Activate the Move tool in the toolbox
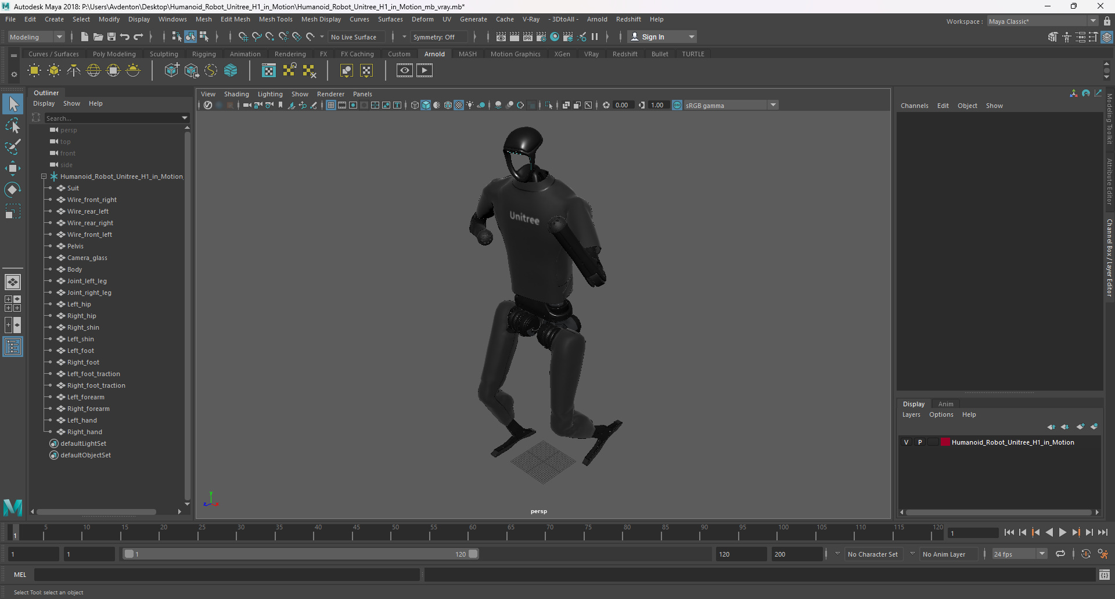The width and height of the screenshot is (1115, 599). [13, 168]
